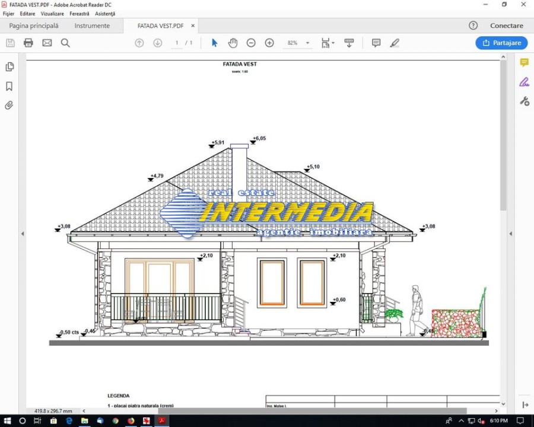Open the Vizualizare menu
Viewport: 534px width, 427px height.
point(52,14)
